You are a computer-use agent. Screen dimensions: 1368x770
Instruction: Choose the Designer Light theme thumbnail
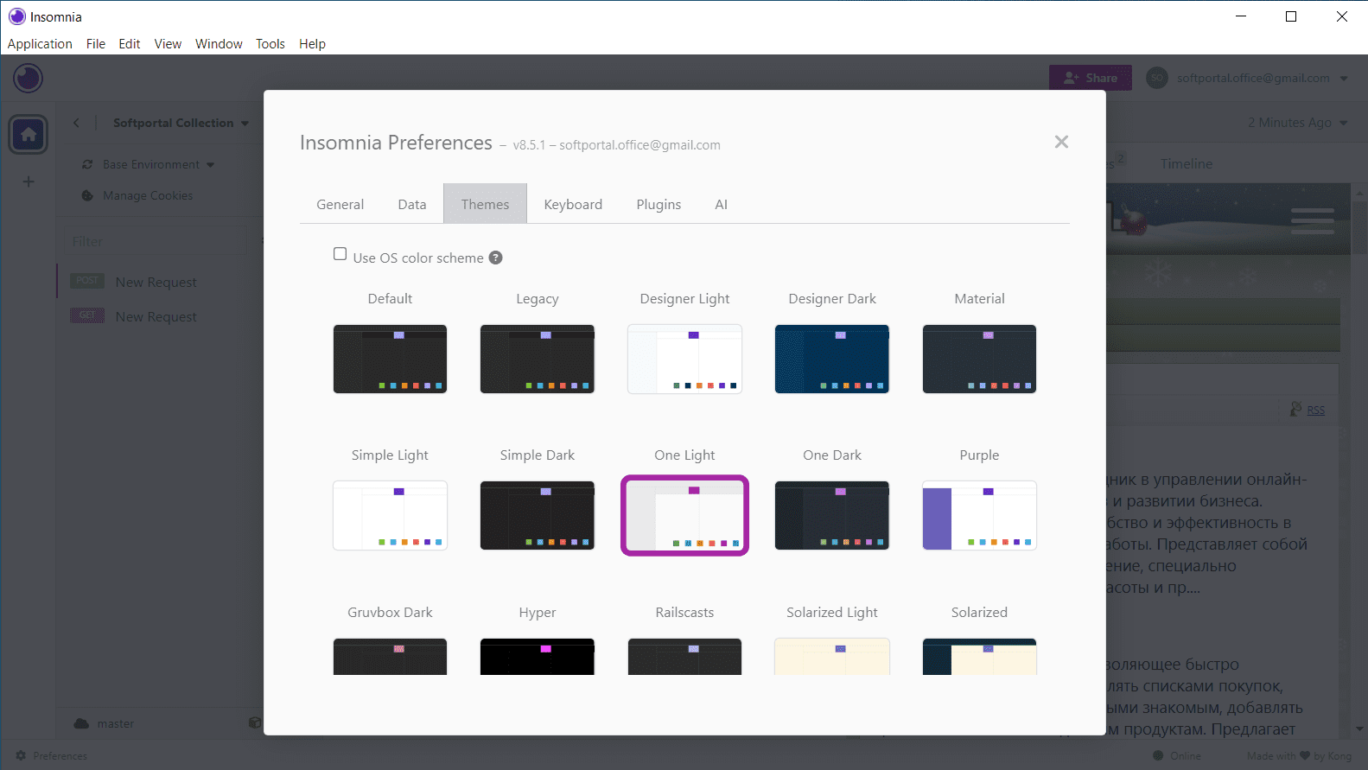tap(684, 359)
